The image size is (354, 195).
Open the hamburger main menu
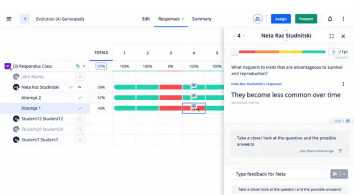click(x=9, y=19)
